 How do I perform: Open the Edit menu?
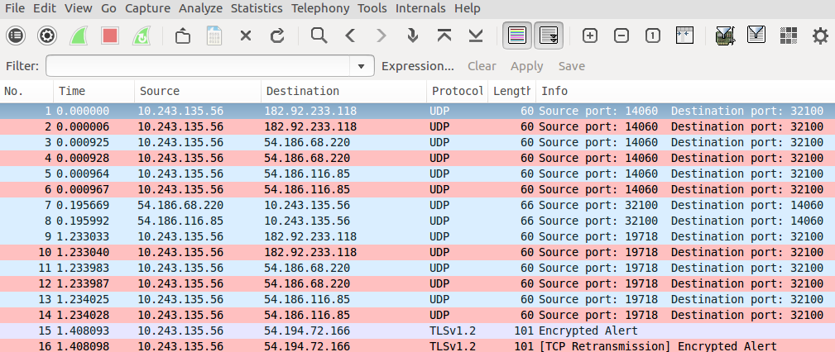44,8
